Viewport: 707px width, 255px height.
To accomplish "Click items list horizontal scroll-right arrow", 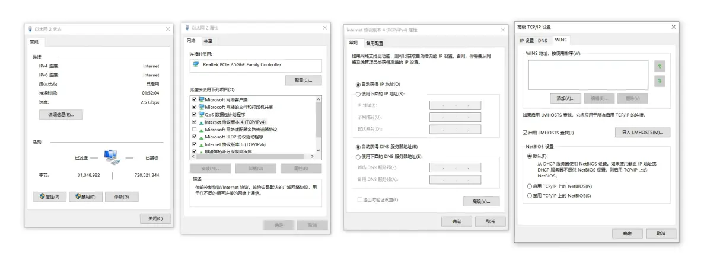I will tap(312, 156).
